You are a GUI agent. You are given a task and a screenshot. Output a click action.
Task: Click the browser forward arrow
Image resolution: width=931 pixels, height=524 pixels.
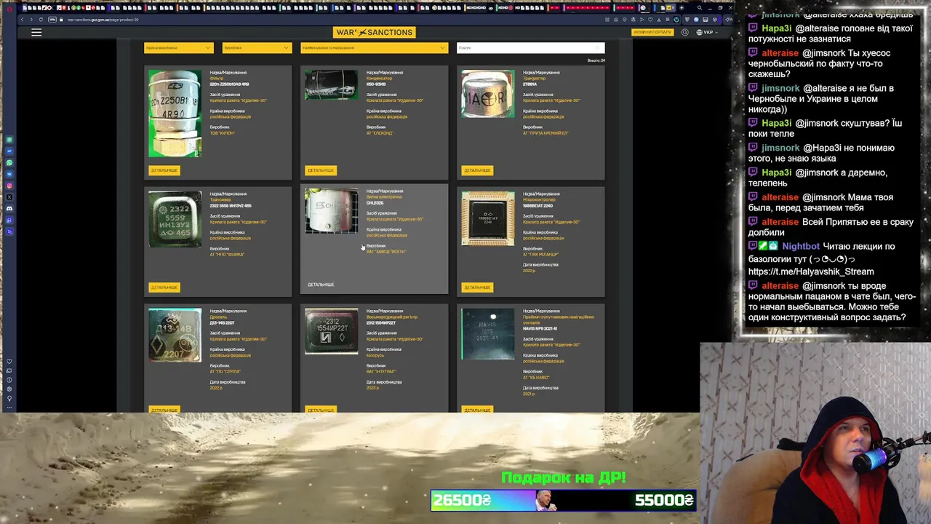click(31, 20)
